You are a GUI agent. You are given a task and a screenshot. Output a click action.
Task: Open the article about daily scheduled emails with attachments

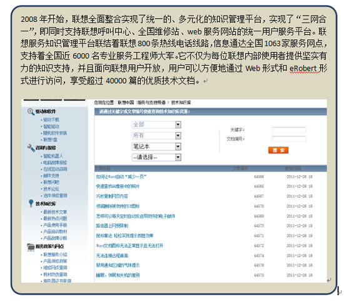pyautogui.click(x=135, y=217)
